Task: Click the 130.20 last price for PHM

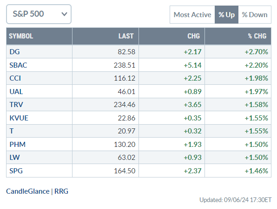Action: 125,145
